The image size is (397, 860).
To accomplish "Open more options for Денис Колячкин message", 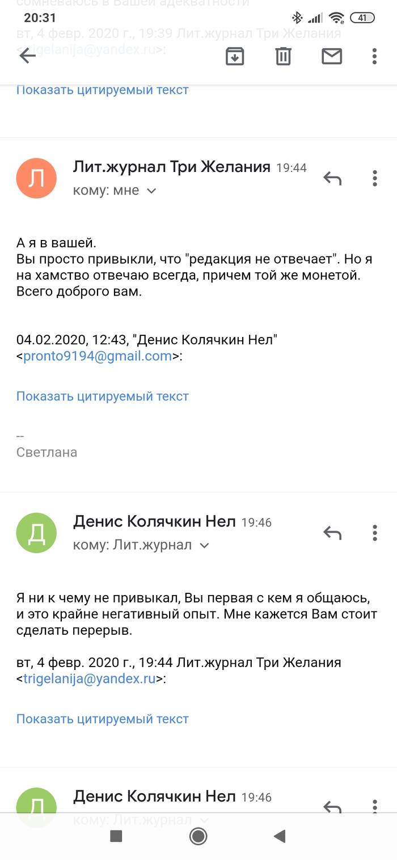I will click(374, 533).
